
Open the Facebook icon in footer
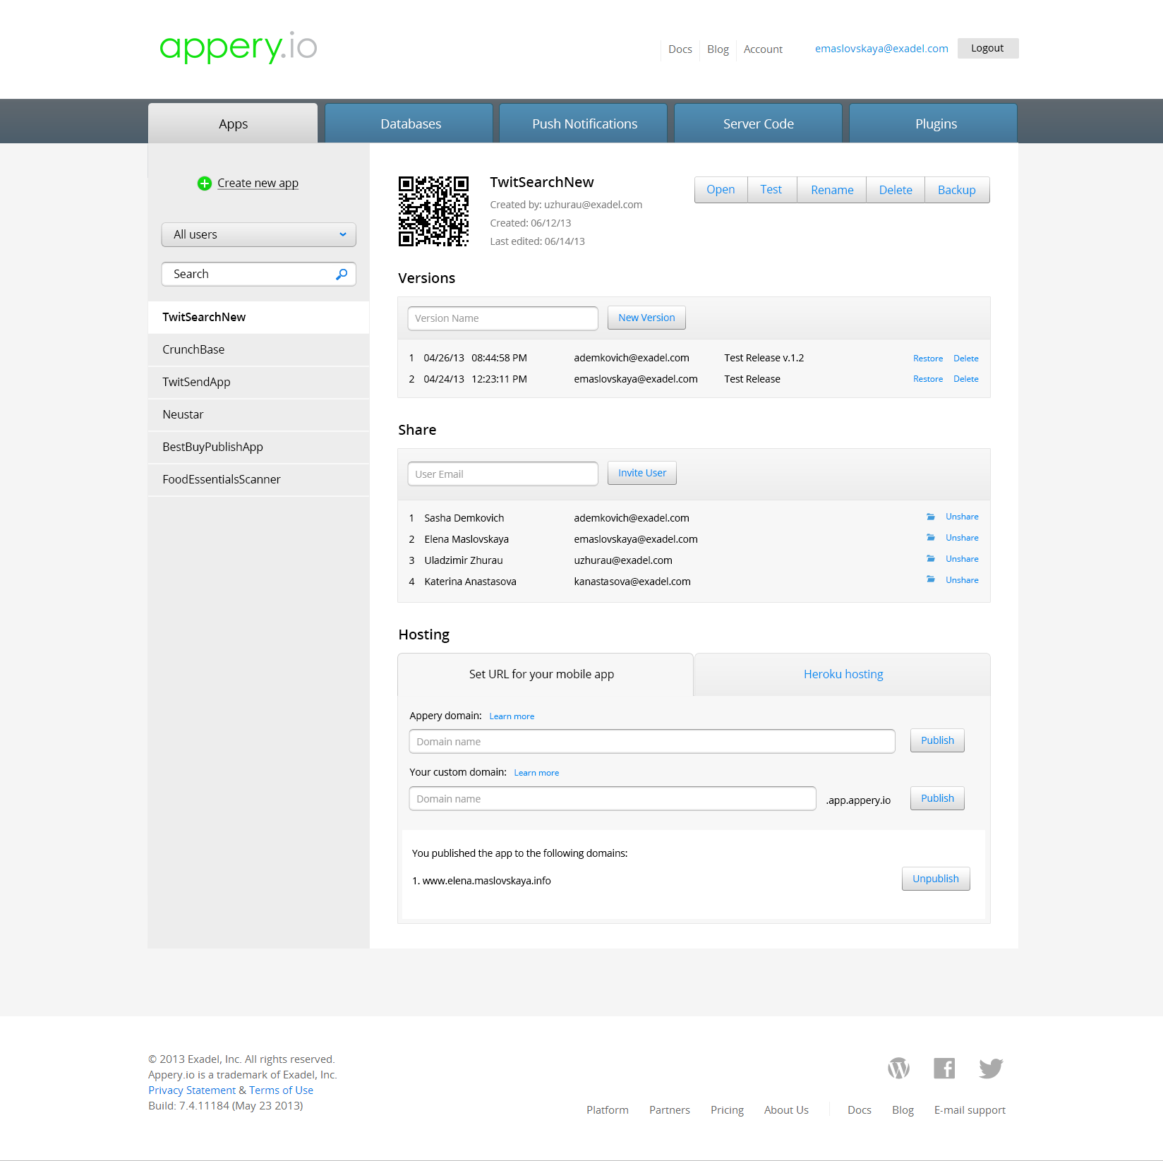944,1069
